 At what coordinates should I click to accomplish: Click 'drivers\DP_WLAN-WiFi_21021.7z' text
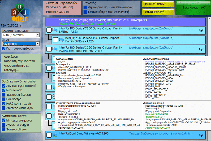(75, 67)
